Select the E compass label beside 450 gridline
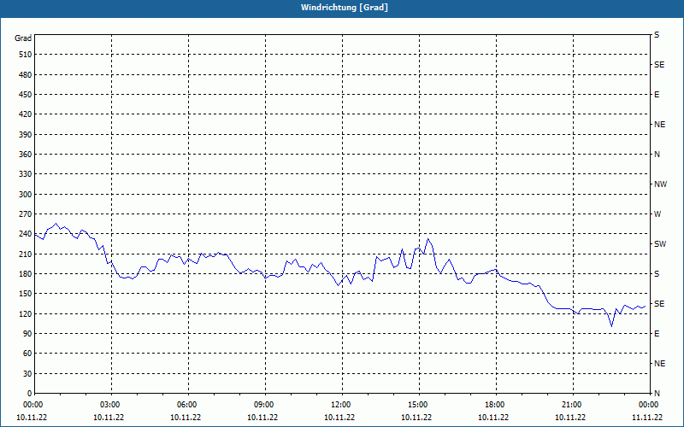The height and width of the screenshot is (427, 684). click(657, 95)
